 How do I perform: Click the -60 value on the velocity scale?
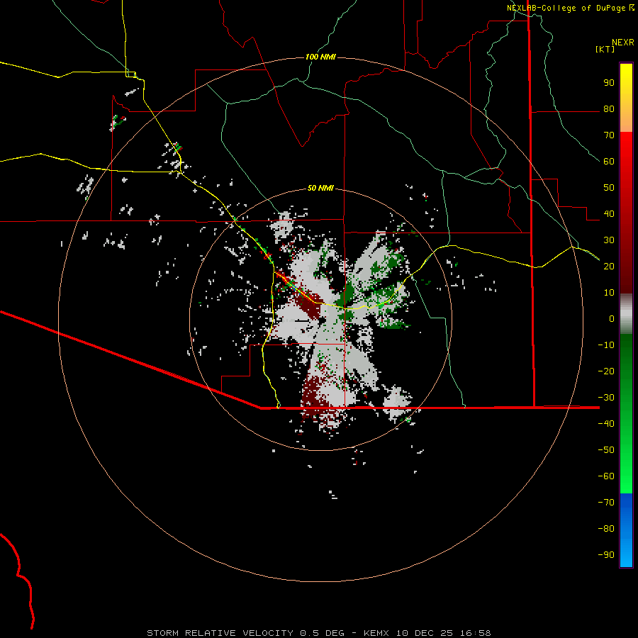pyautogui.click(x=606, y=476)
